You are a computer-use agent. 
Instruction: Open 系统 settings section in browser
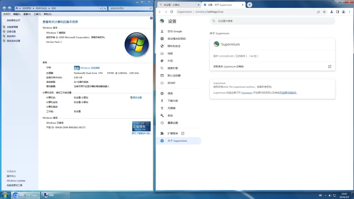pos(170,115)
